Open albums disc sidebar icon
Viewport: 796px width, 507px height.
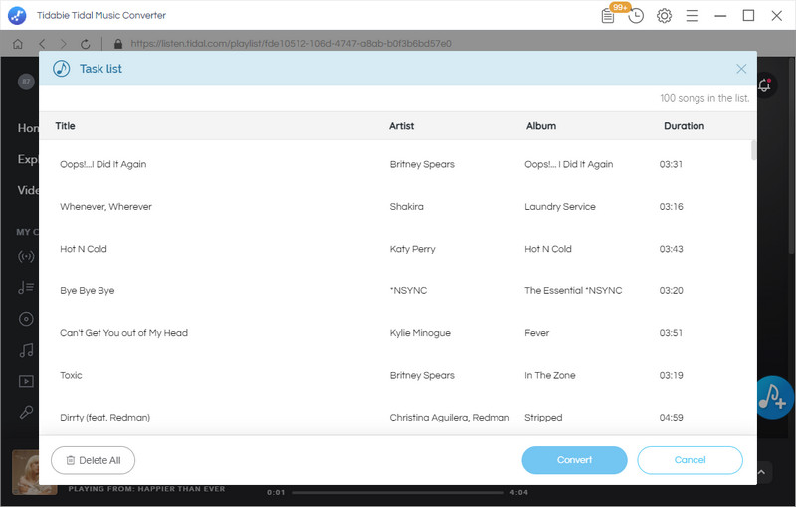26,319
